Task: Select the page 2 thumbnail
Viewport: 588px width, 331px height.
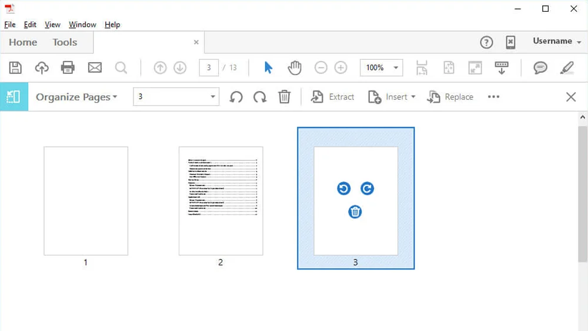Action: (220, 201)
